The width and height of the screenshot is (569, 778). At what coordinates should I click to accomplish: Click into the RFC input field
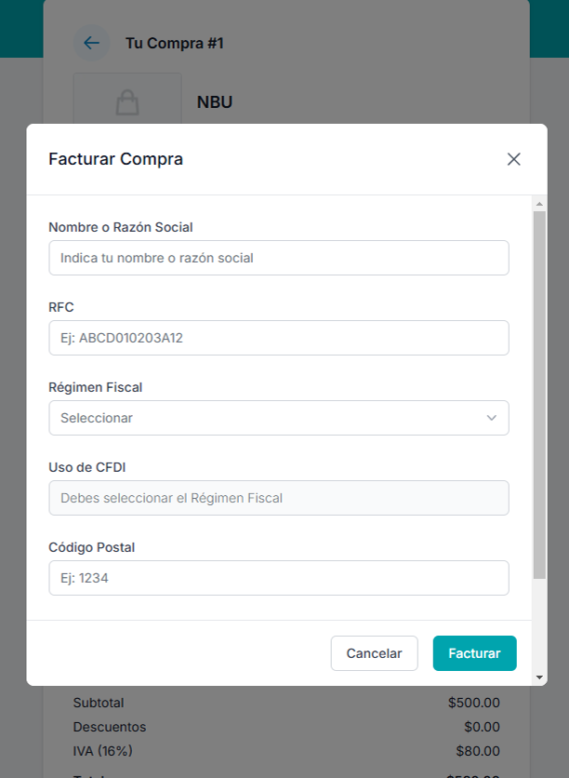pyautogui.click(x=278, y=338)
